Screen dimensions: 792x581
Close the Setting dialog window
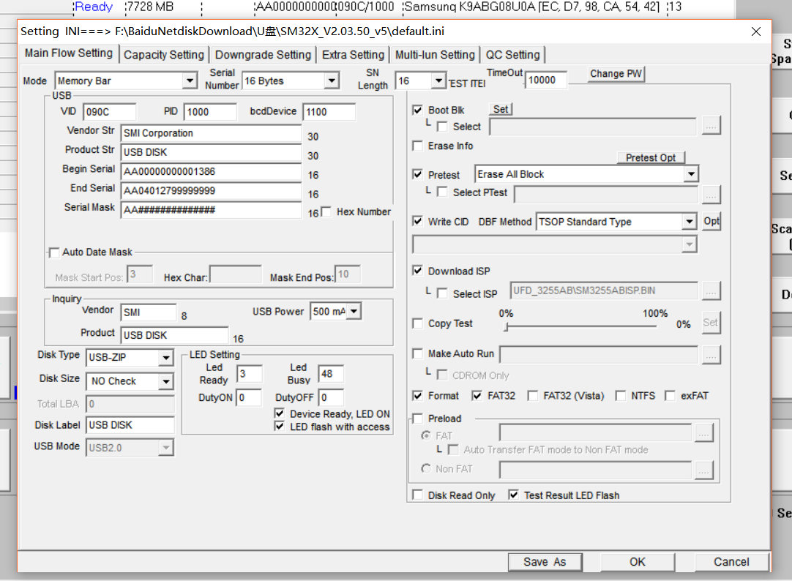tap(755, 31)
